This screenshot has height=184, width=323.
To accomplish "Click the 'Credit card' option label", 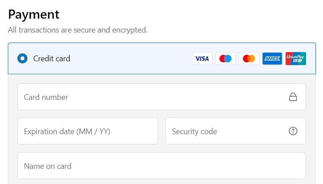I will 52,59.
